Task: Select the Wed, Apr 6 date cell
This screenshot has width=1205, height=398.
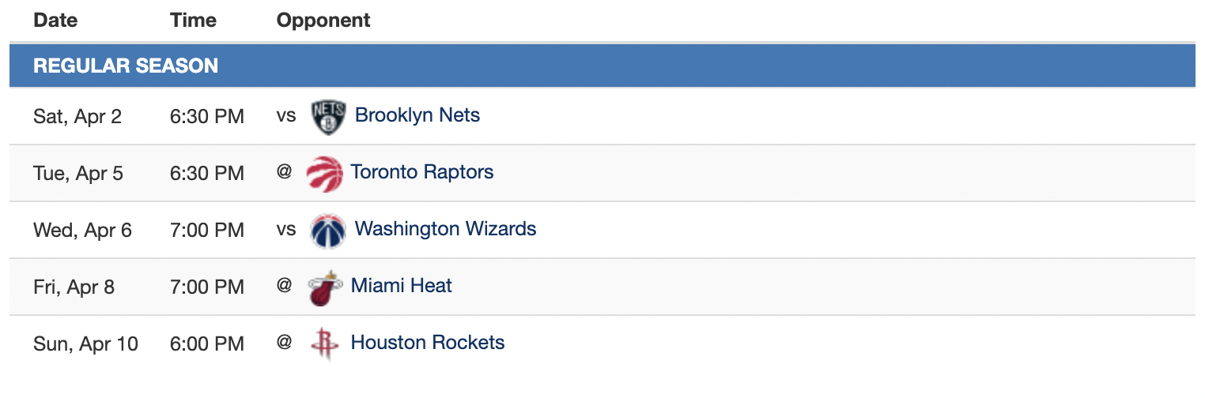Action: point(83,231)
